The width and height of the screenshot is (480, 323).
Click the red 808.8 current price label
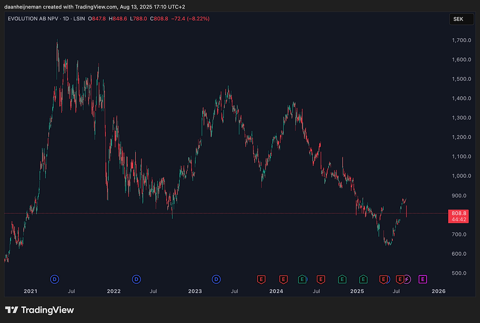(458, 213)
